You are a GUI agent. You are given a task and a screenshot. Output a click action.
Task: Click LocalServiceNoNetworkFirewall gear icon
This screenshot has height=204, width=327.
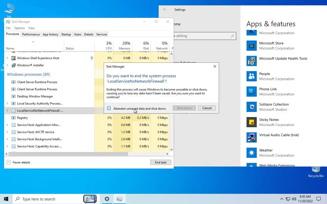pyautogui.click(x=14, y=111)
